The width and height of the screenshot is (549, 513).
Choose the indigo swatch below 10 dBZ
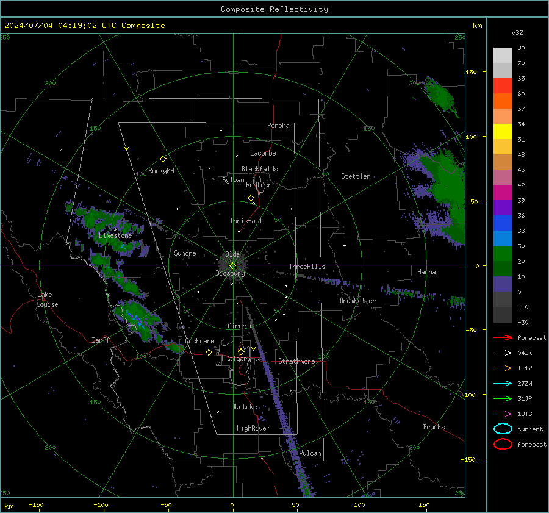(503, 284)
